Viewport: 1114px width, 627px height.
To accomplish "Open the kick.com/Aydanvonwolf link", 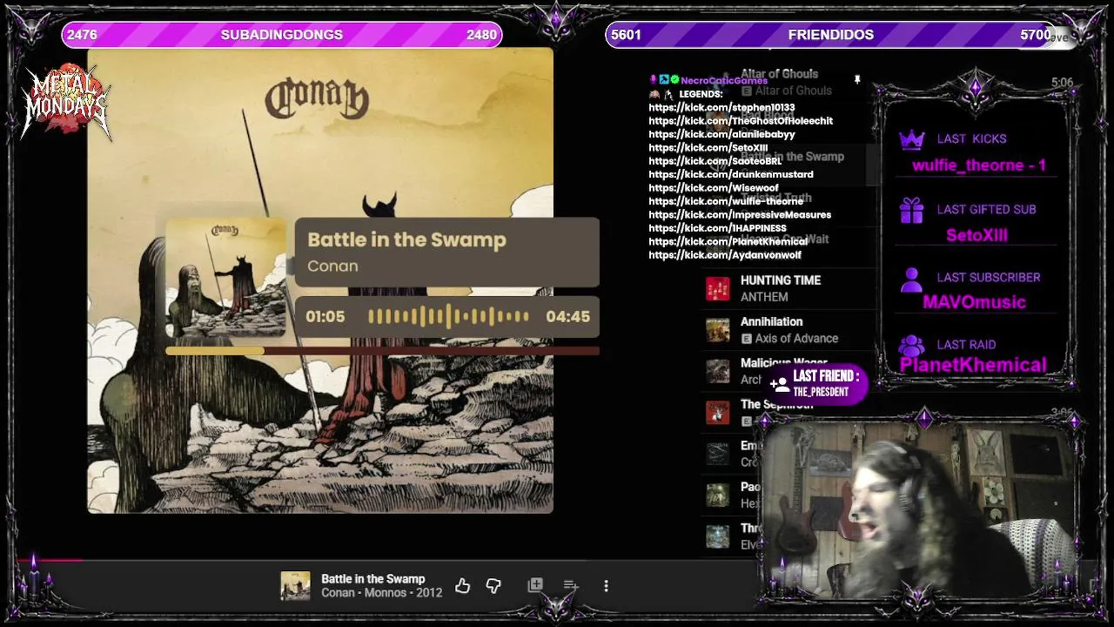I will tap(725, 255).
